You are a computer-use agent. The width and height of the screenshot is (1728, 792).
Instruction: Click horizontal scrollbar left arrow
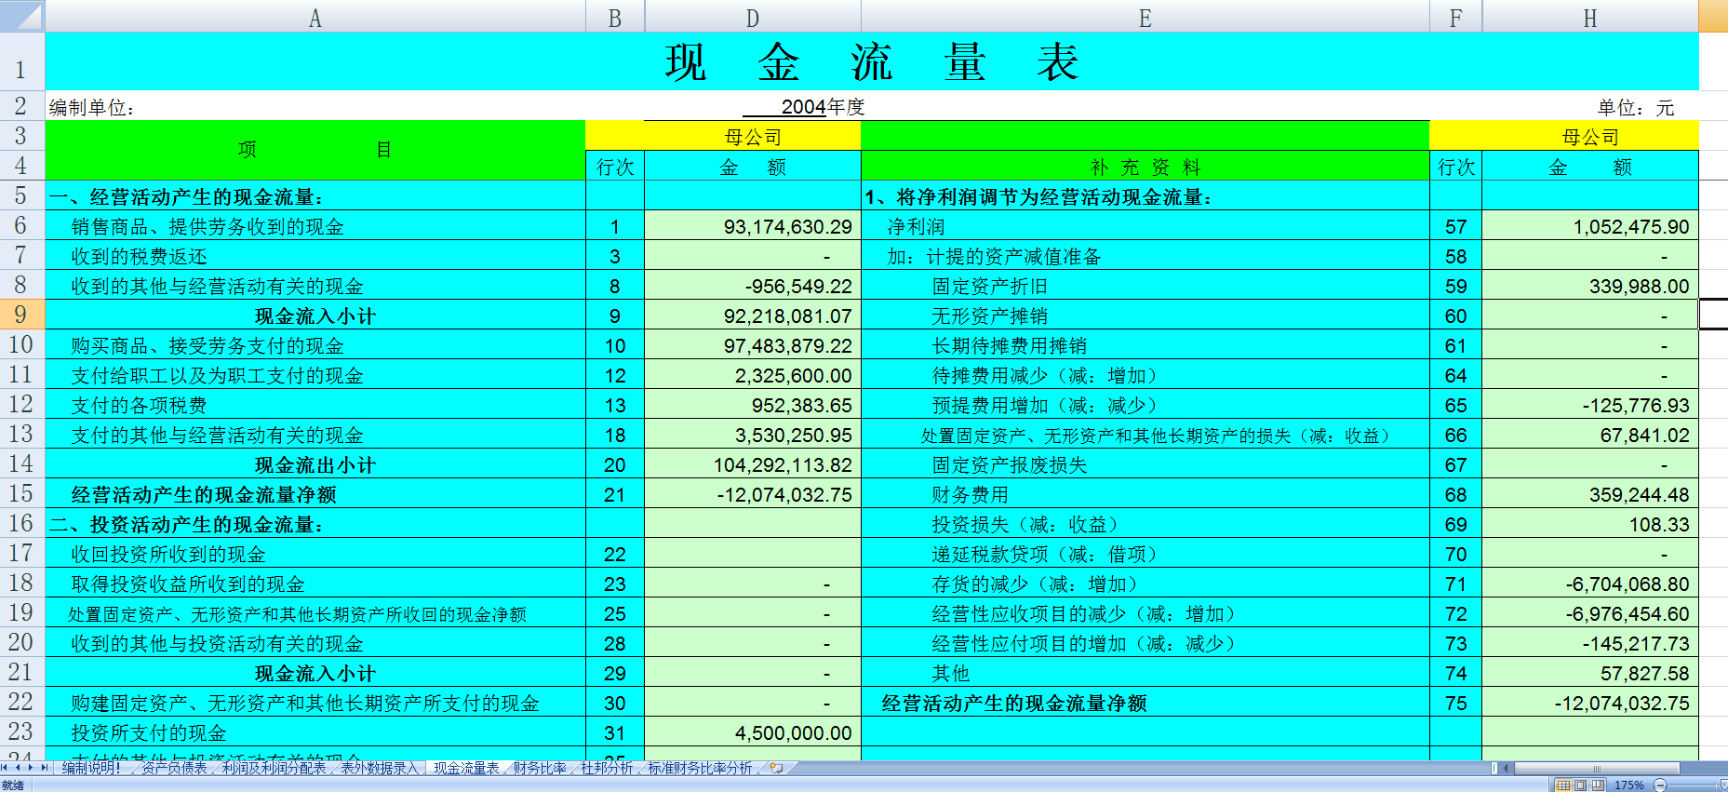1505,768
